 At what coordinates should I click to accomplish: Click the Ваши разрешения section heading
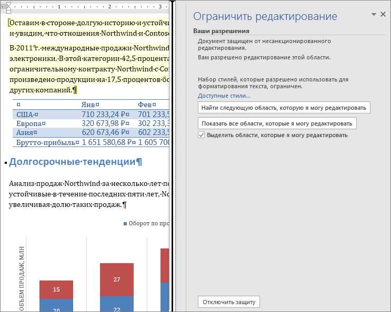pos(221,31)
